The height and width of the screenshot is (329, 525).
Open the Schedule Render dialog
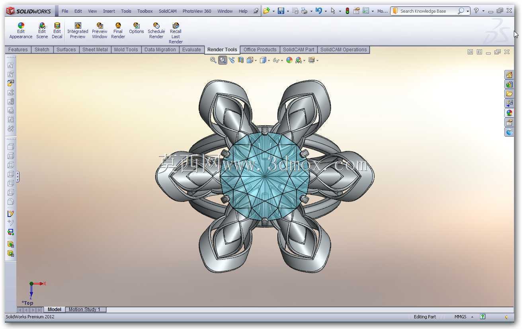[x=156, y=31]
